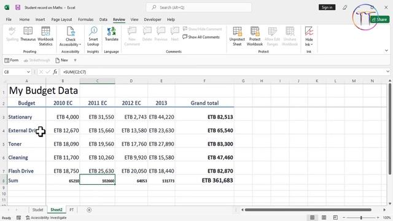Click the Translate tool
The image size is (393, 221).
[112, 34]
